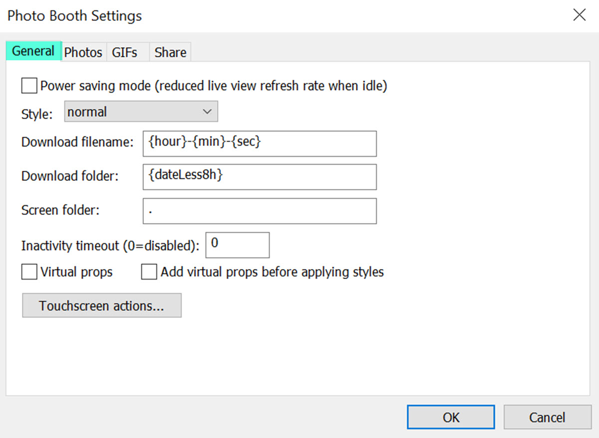Click the Screen folder input field
The height and width of the screenshot is (438, 599).
(x=259, y=211)
